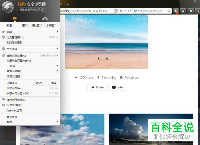The width and height of the screenshot is (200, 145).
Task: Open a new 窗口 window
Action: tap(25, 25)
